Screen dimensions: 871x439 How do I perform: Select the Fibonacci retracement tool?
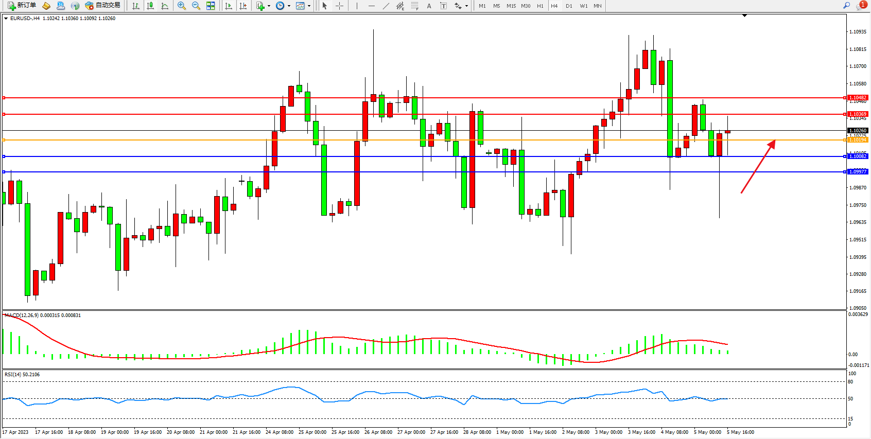pyautogui.click(x=414, y=6)
